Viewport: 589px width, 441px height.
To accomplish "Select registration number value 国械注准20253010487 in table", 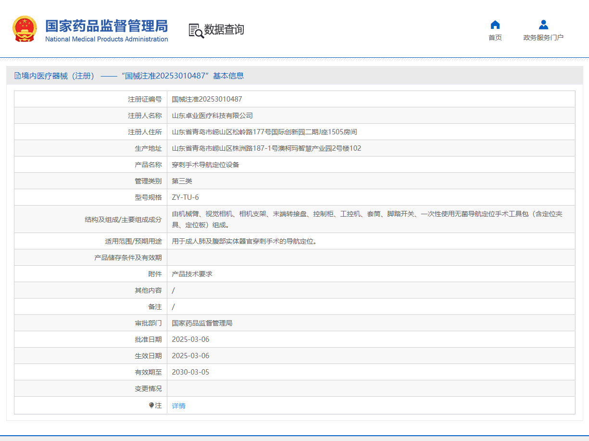I will [x=207, y=99].
